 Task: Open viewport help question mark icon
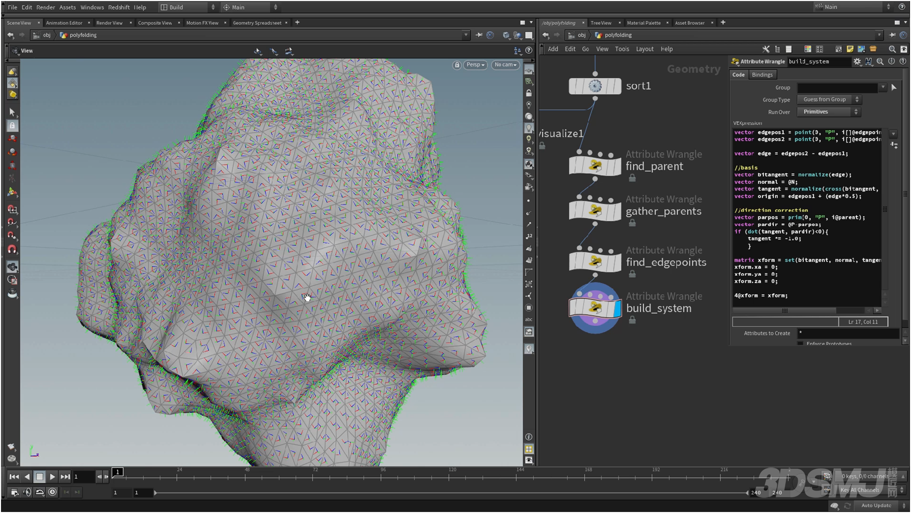tap(529, 50)
